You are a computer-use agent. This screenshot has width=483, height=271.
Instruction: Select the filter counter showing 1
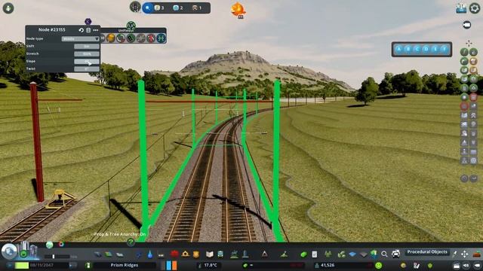click(197, 8)
